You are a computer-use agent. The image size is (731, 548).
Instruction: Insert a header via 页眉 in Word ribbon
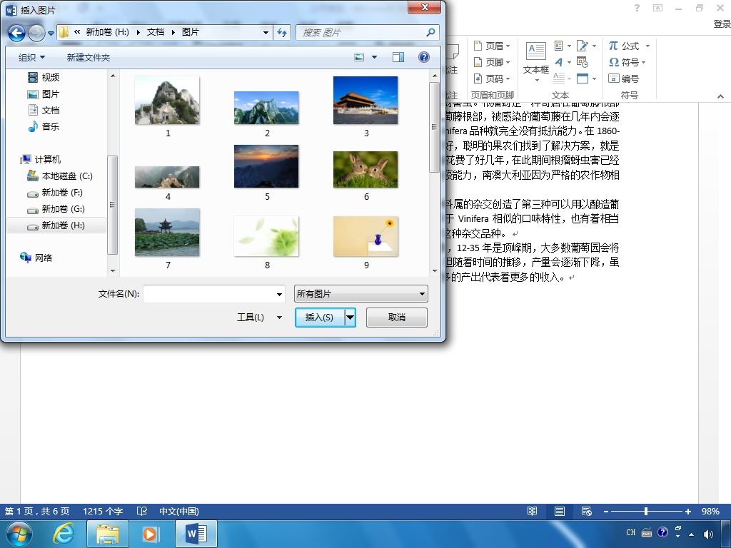coord(493,46)
